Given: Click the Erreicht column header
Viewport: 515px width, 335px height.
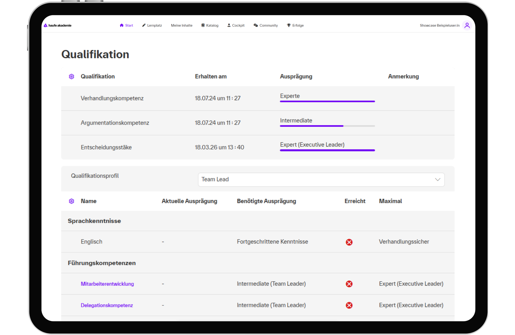Looking at the screenshot, I should point(355,201).
